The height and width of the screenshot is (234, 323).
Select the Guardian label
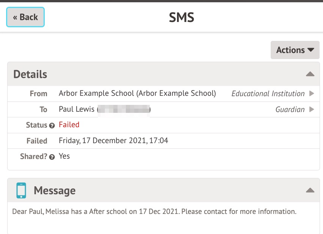pos(290,109)
